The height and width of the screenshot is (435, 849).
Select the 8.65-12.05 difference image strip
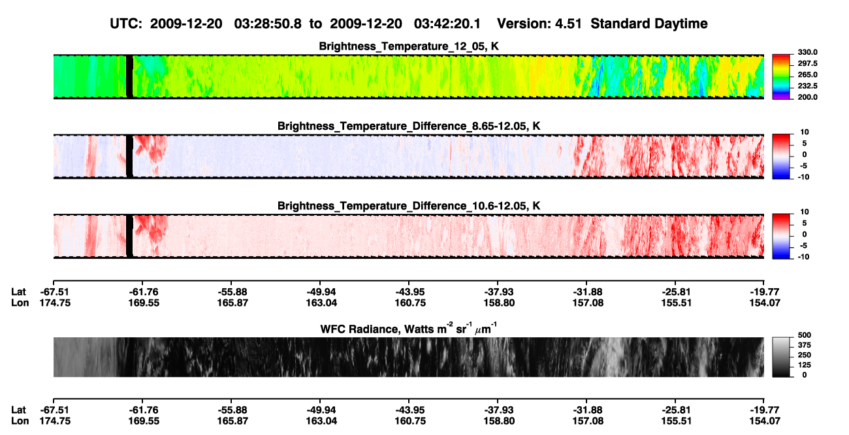coord(408,157)
